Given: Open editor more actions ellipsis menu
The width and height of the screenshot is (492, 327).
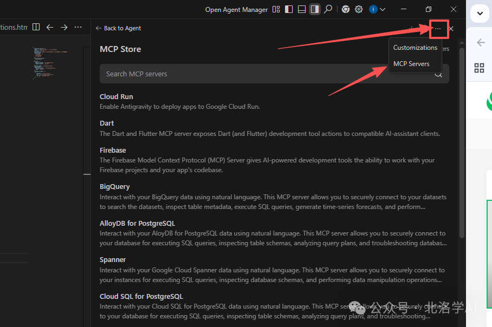Looking at the screenshot, I should [x=78, y=27].
